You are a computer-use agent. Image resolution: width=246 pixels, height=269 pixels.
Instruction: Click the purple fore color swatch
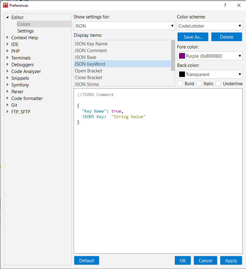[182, 56]
